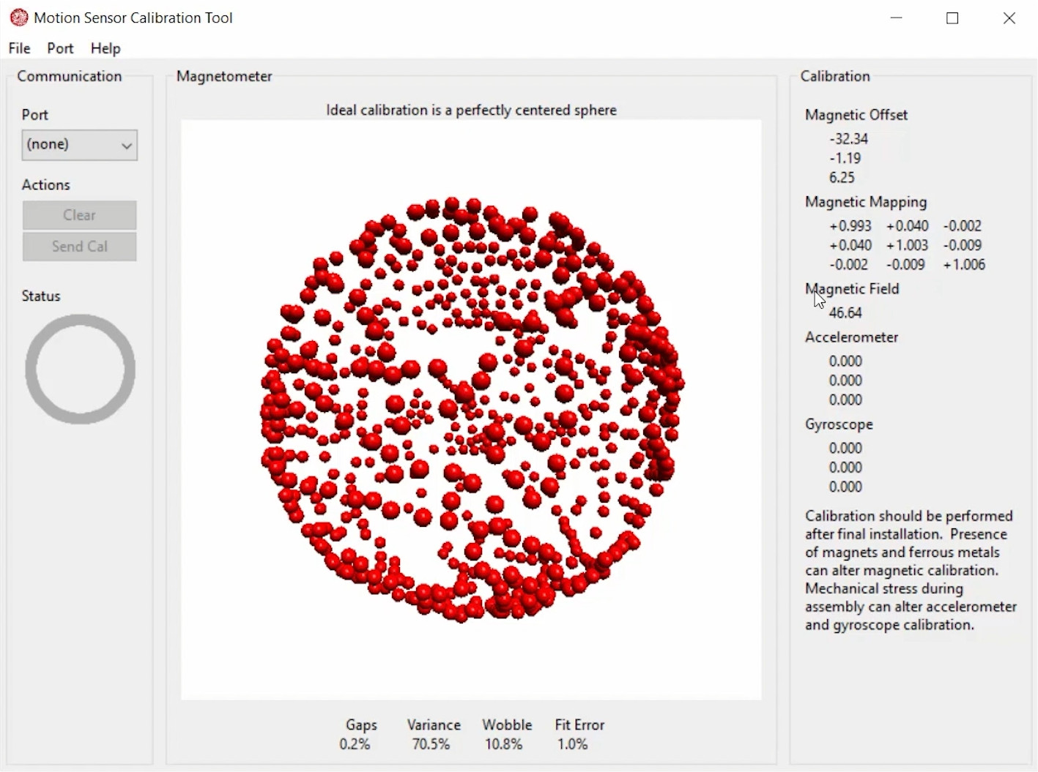Click the Motion Sensor Calibration Tool logo icon
1038x772 pixels.
(x=18, y=17)
